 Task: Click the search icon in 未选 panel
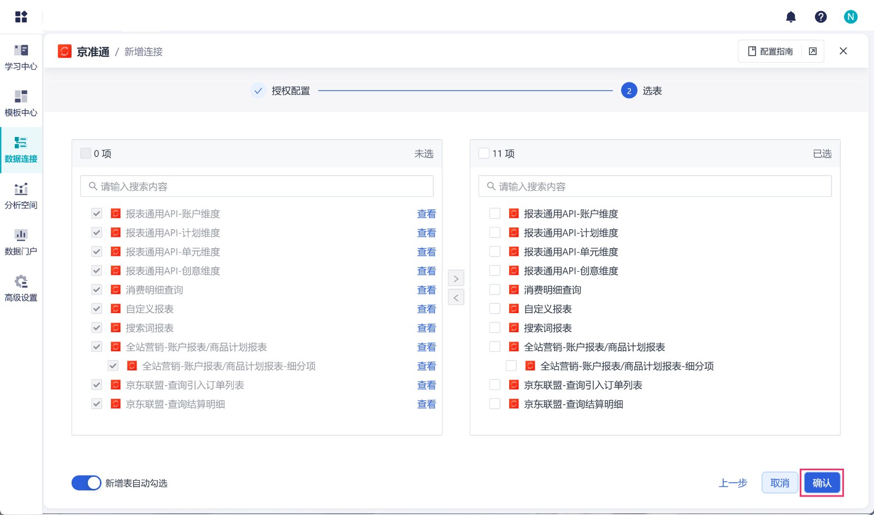[x=93, y=186]
